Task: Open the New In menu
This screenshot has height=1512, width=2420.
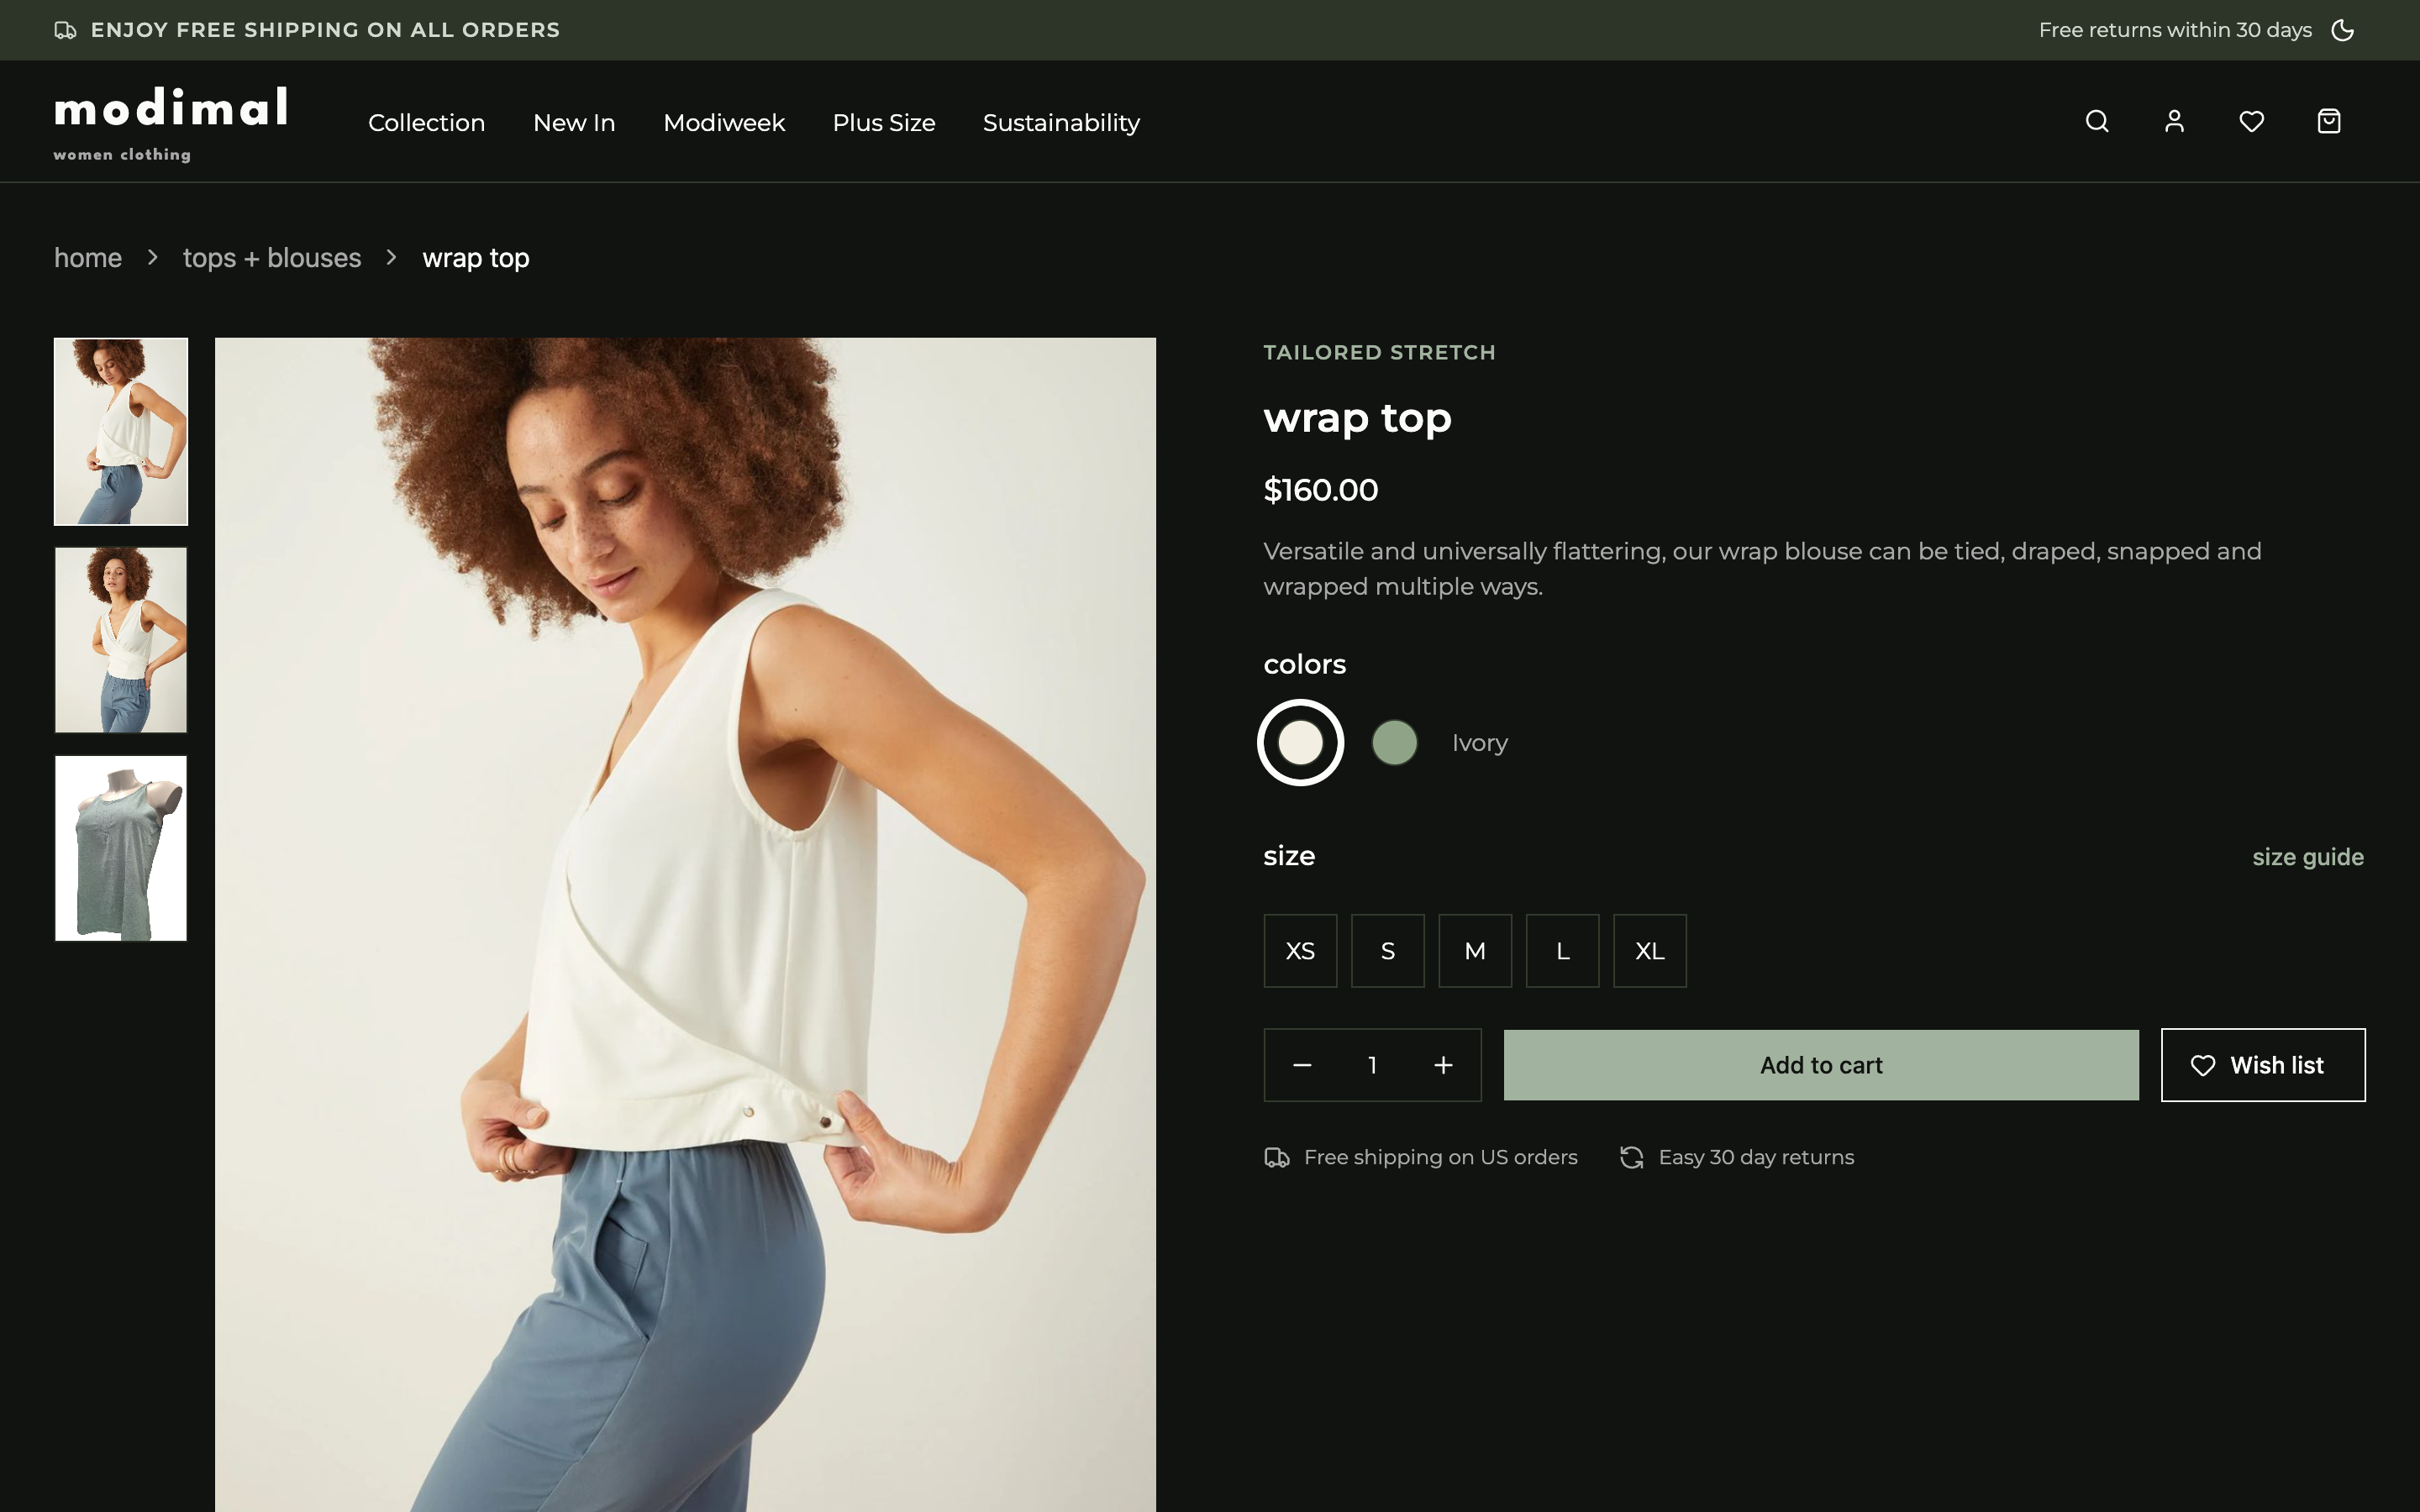Action: point(574,123)
